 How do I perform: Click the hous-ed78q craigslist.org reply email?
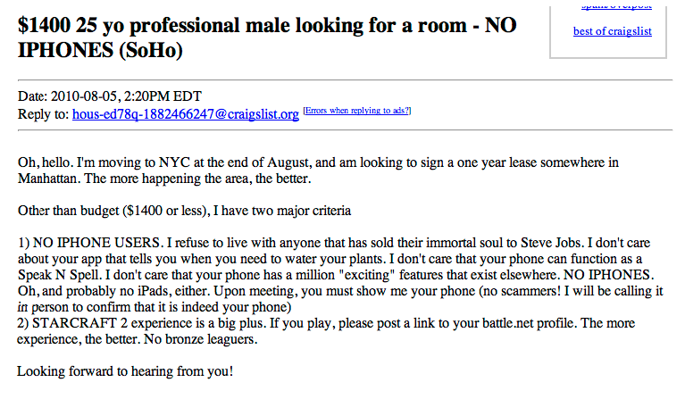tap(186, 114)
